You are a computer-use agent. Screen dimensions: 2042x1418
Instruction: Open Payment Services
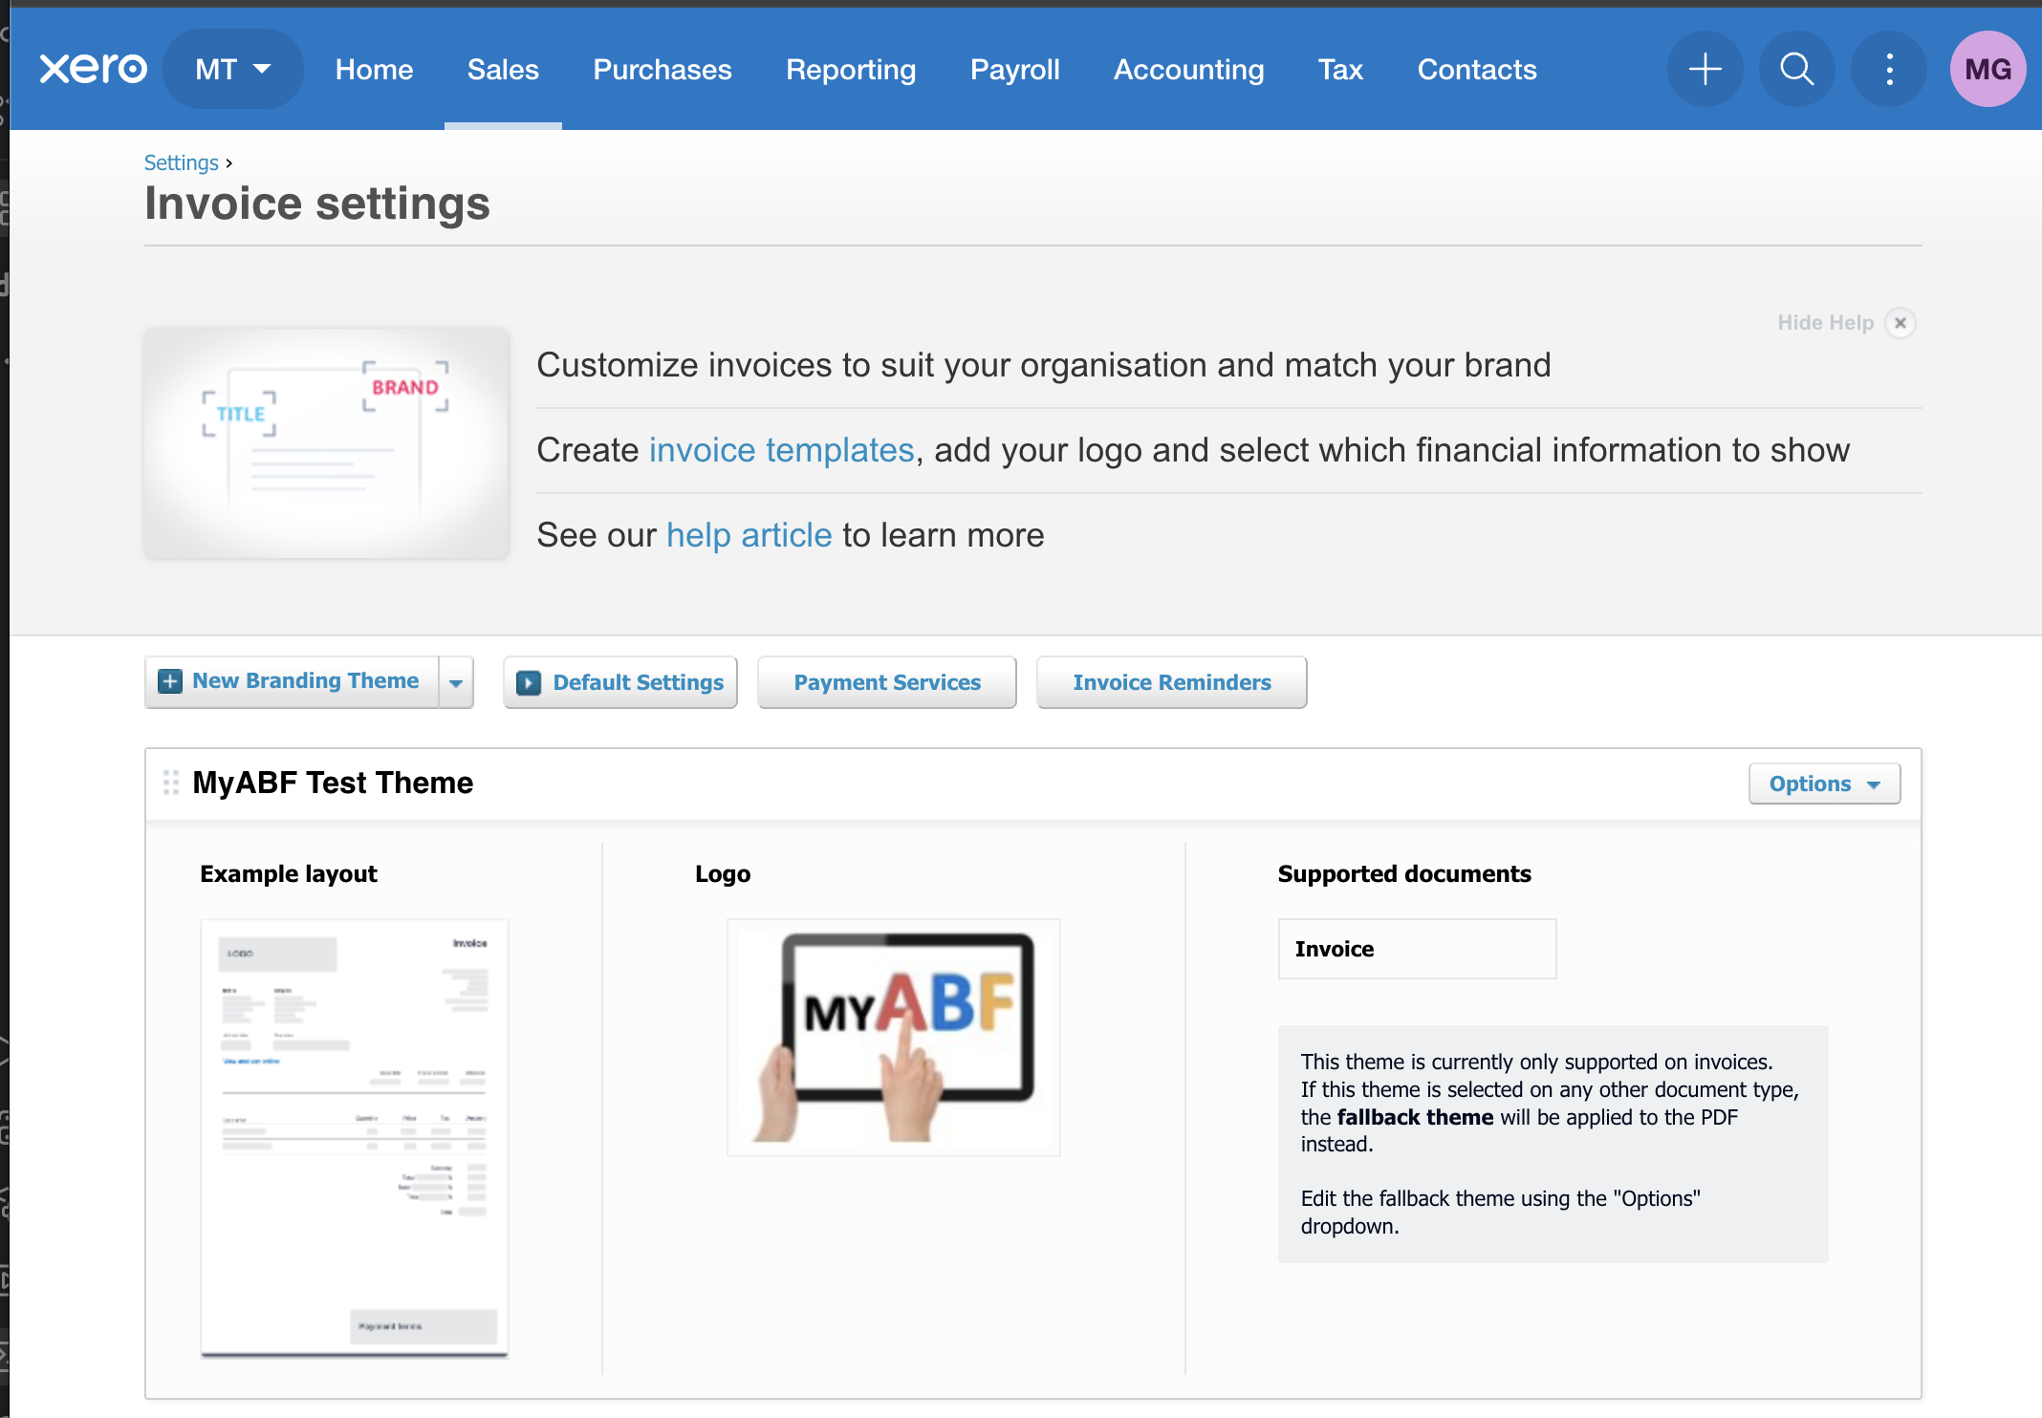886,682
